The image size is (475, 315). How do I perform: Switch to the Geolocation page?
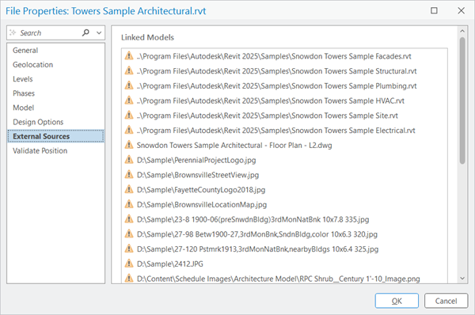pyautogui.click(x=32, y=65)
